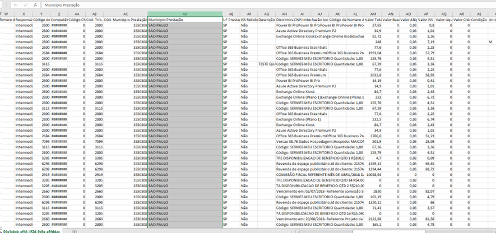
Task: Select column AE header
Action: tap(231, 14)
